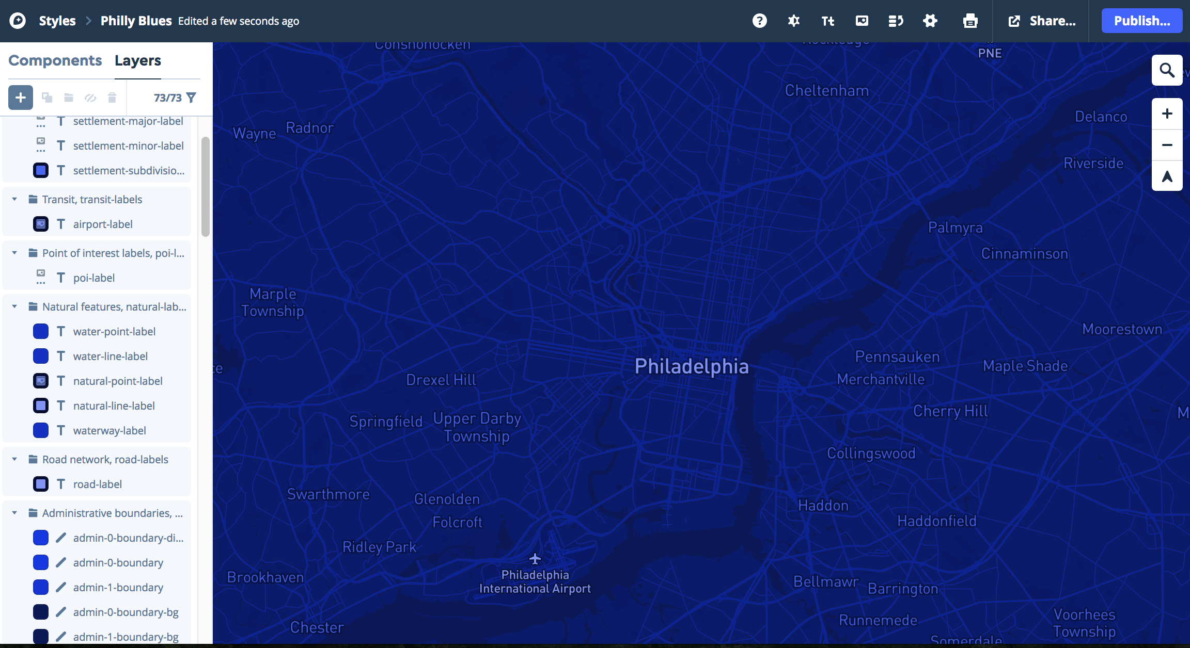Open the Fonts (Tt) manager
Image resolution: width=1190 pixels, height=648 pixels.
pyautogui.click(x=828, y=21)
